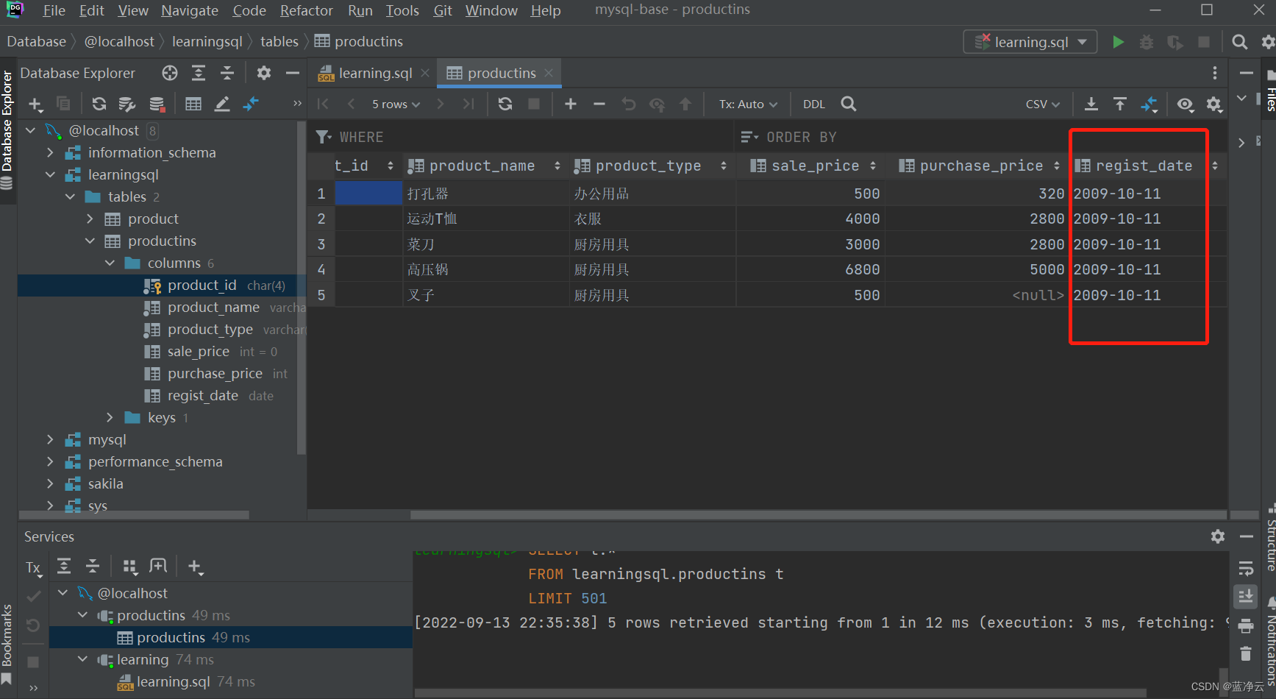
Task: Click the Debug bug icon in top toolbar
Action: pos(1146,42)
